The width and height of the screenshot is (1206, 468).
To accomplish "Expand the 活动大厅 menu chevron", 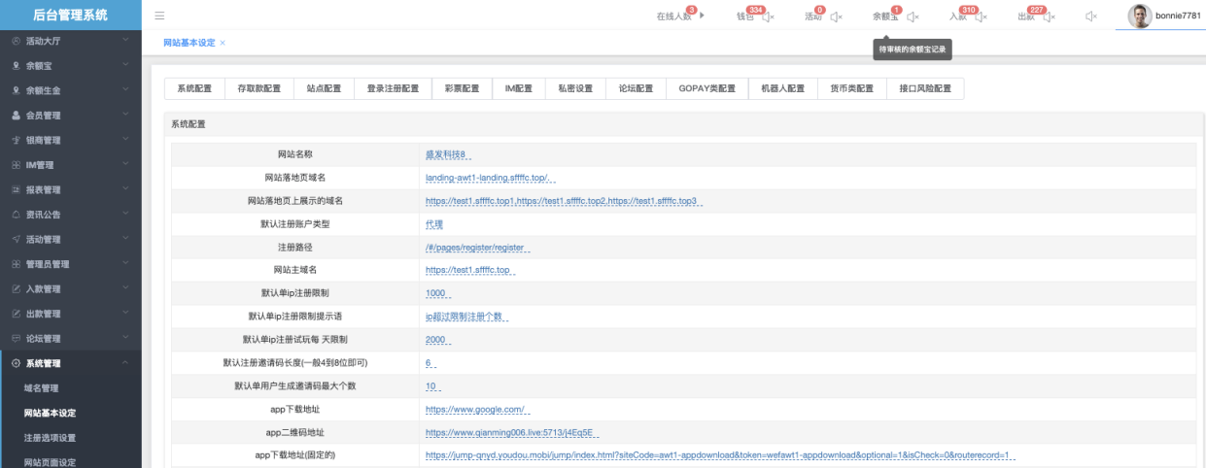I will (x=126, y=41).
